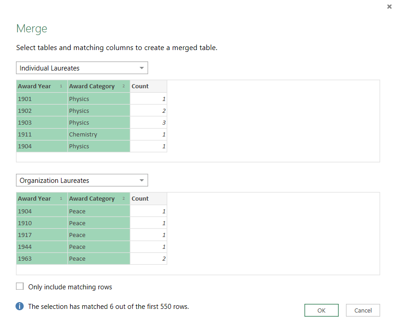This screenshot has height=333, width=397.
Task: Select Award Category column in top table
Action: tap(92, 86)
